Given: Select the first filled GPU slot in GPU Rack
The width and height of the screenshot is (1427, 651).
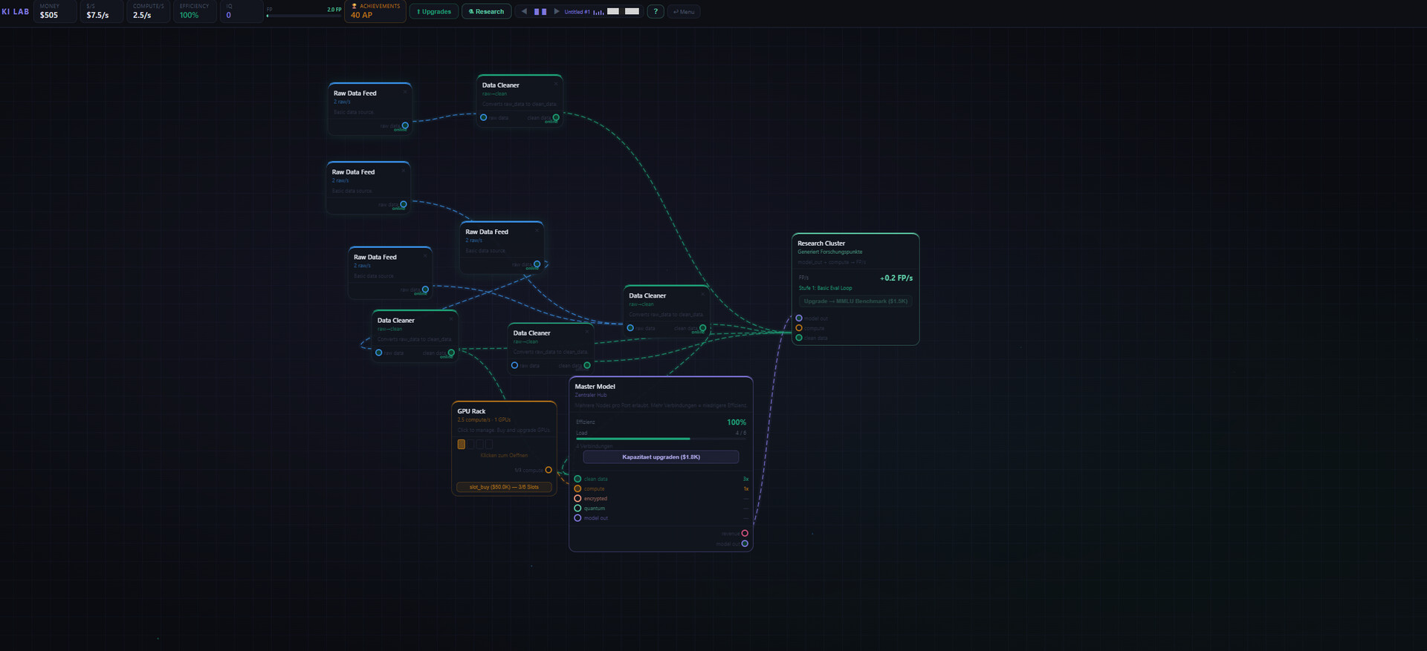Looking at the screenshot, I should coord(462,445).
